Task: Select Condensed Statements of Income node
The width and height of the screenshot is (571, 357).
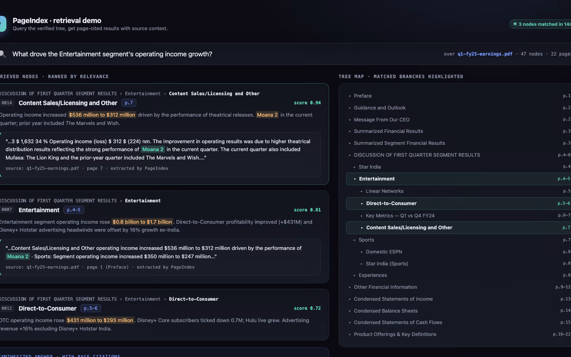Action: point(393,299)
